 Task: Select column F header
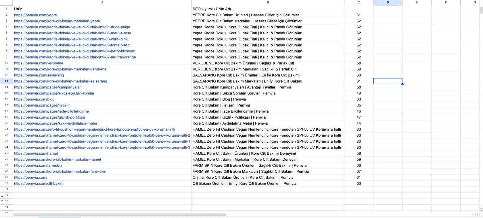click(446, 3)
